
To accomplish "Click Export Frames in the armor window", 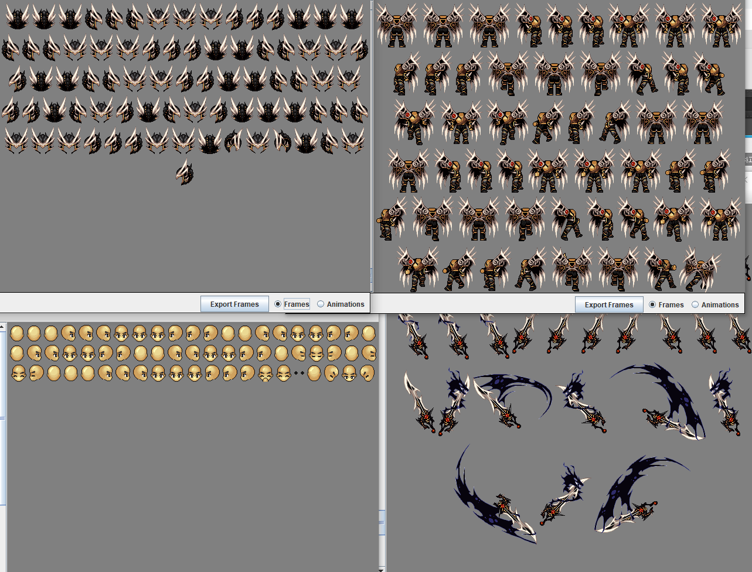I will pos(609,304).
